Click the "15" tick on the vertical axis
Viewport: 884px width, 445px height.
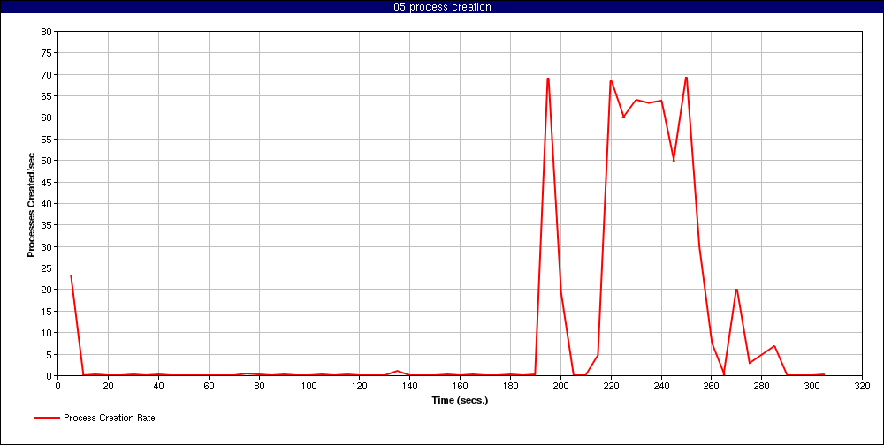(47, 311)
